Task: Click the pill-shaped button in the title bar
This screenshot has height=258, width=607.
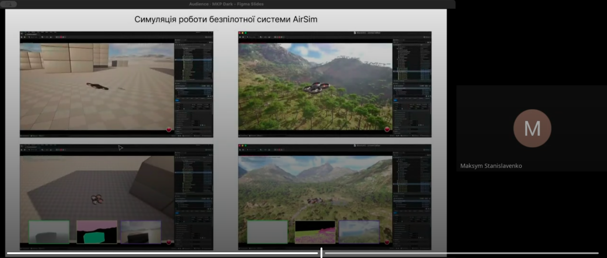Action: point(9,4)
